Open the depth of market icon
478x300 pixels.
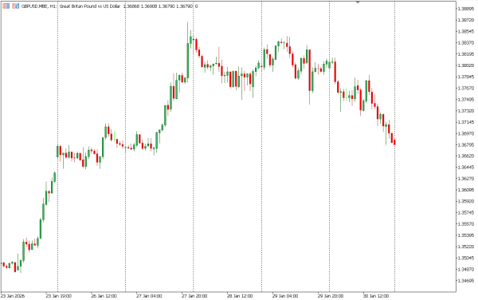[x=16, y=6]
